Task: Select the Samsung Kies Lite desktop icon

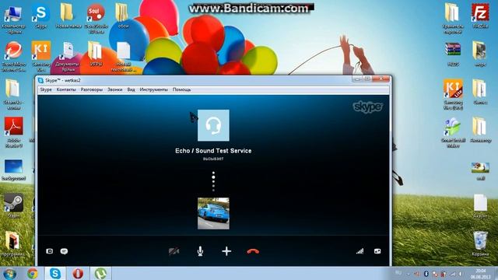Action: tap(453, 94)
